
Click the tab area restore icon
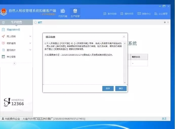pyautogui.click(x=165, y=22)
